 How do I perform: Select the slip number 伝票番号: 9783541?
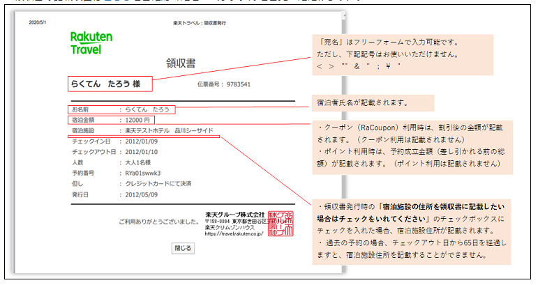(x=224, y=84)
